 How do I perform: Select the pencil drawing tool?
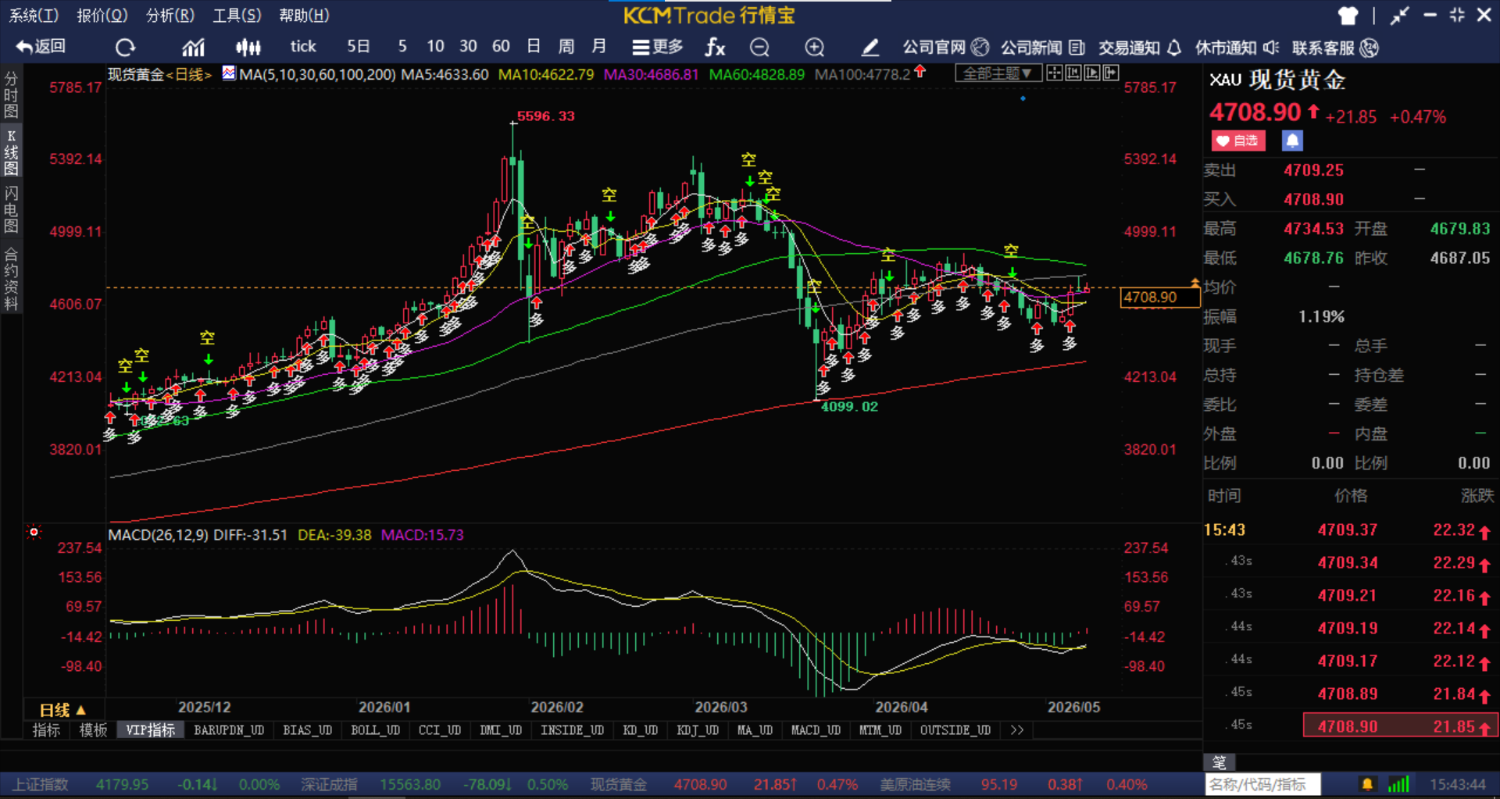click(870, 48)
